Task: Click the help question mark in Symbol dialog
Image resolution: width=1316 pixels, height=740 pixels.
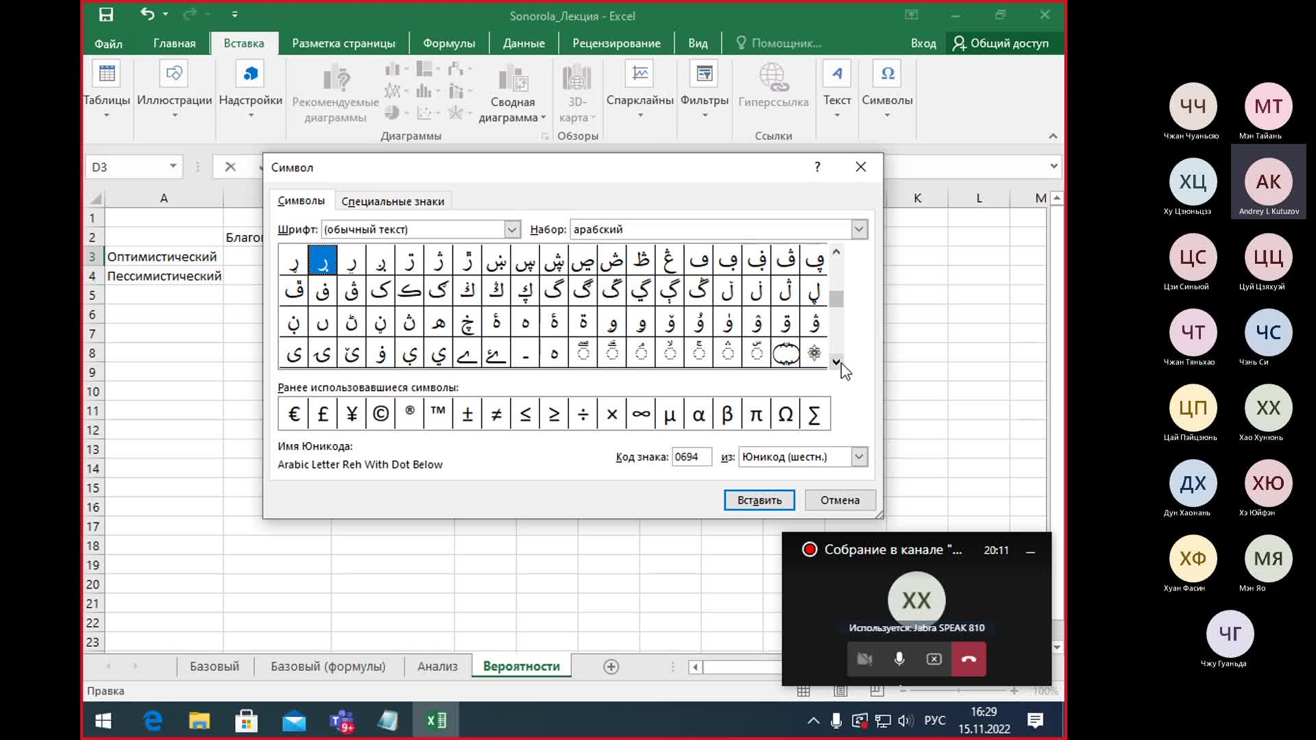Action: (817, 167)
